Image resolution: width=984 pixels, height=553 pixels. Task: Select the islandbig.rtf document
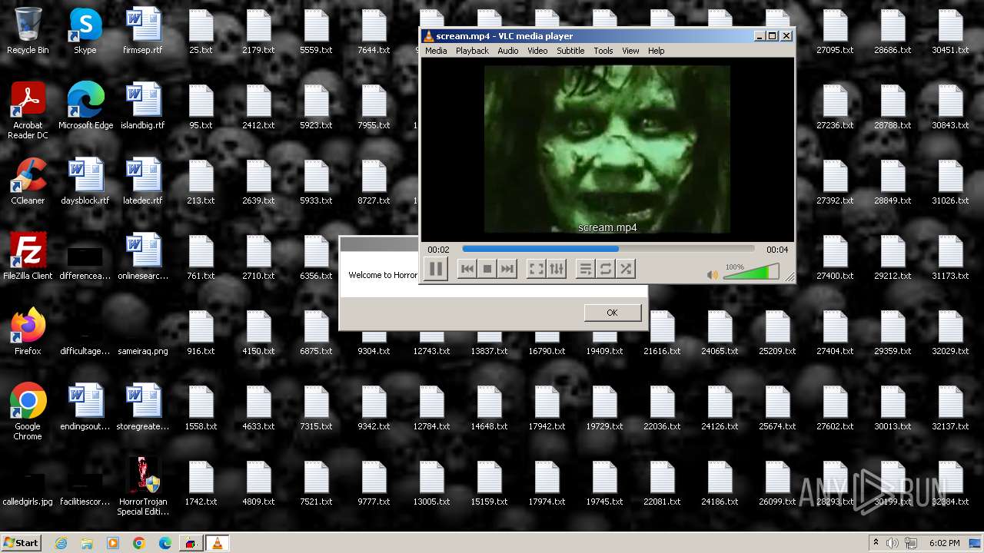143,107
